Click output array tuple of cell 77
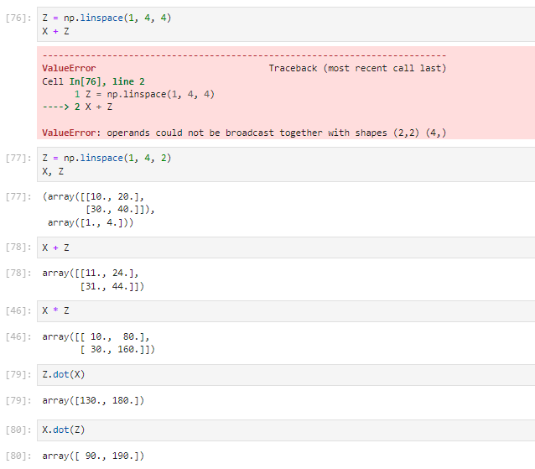This screenshot has height=469, width=535. [x=98, y=210]
